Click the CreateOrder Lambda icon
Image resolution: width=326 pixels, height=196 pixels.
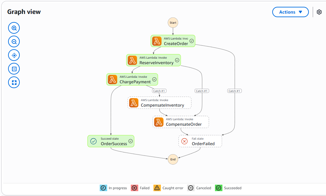(x=157, y=41)
